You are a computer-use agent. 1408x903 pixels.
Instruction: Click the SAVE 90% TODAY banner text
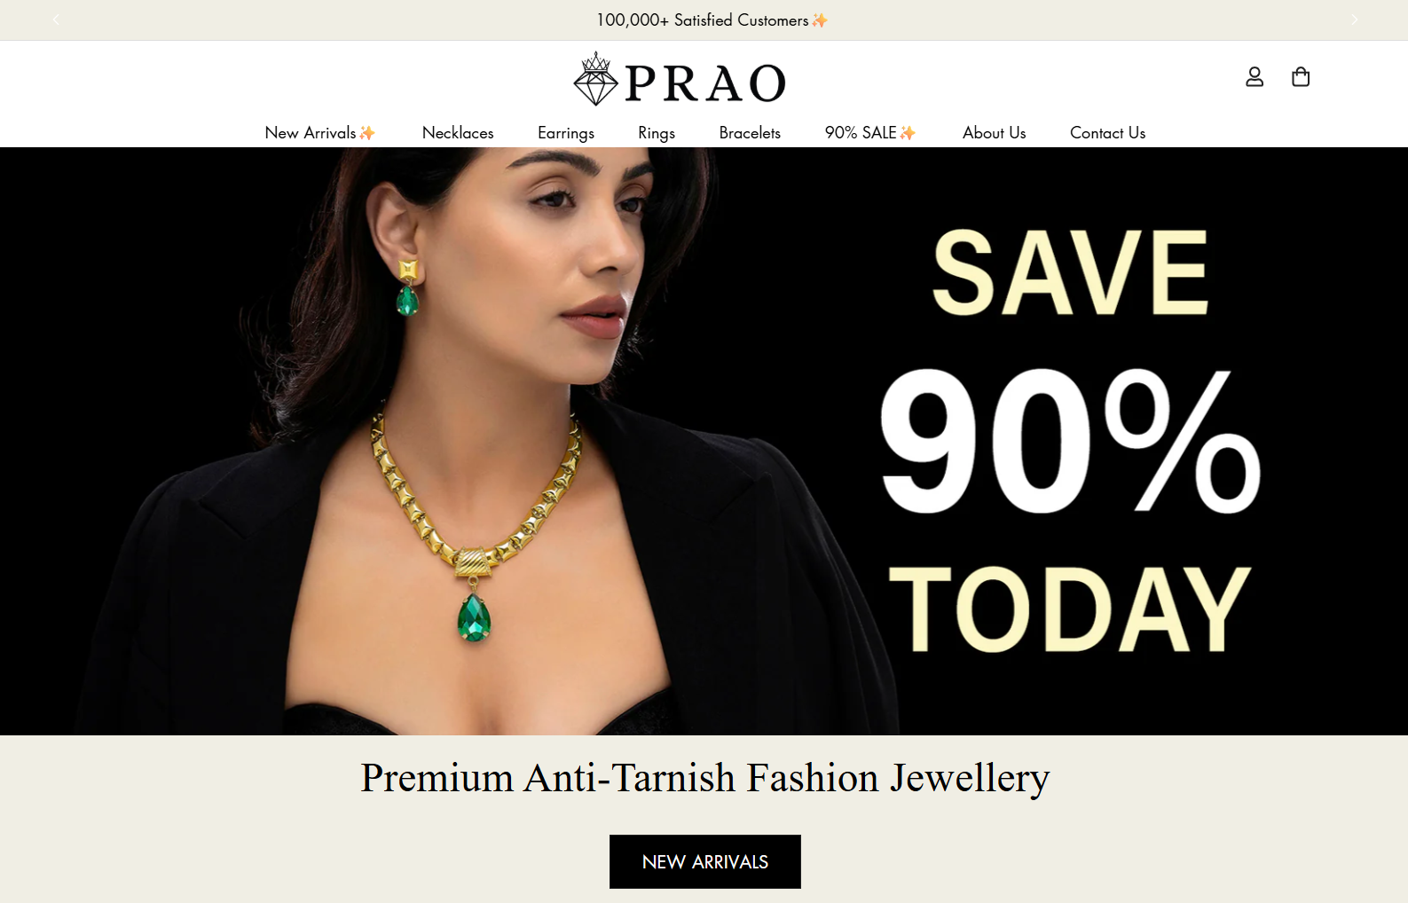(1070, 441)
